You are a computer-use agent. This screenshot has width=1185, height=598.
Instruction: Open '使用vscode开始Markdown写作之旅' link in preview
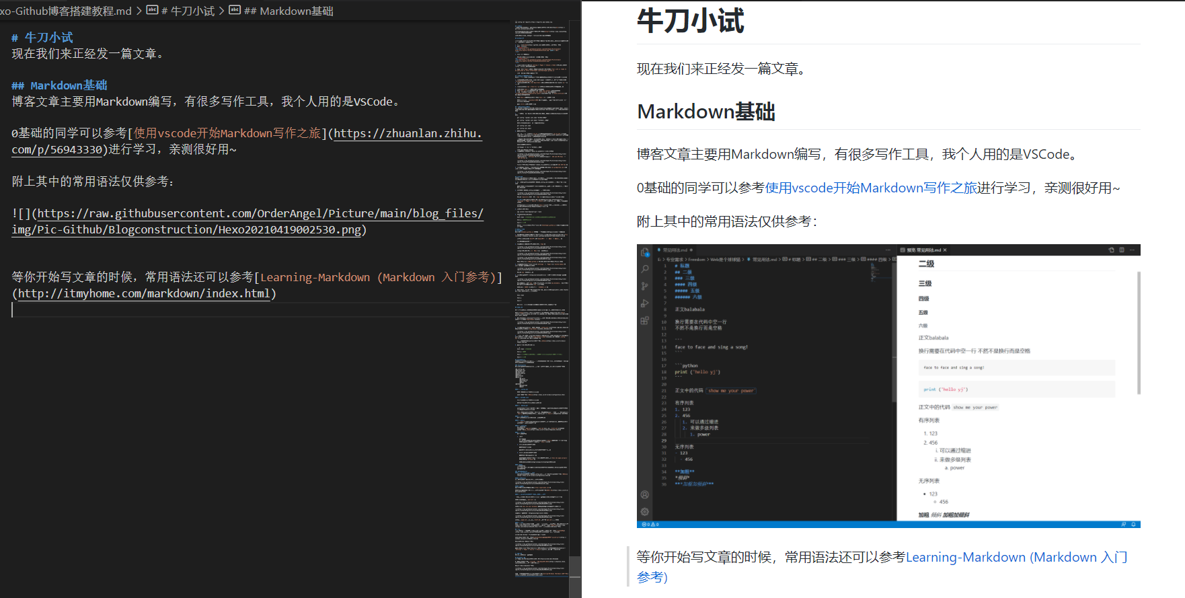[871, 188]
